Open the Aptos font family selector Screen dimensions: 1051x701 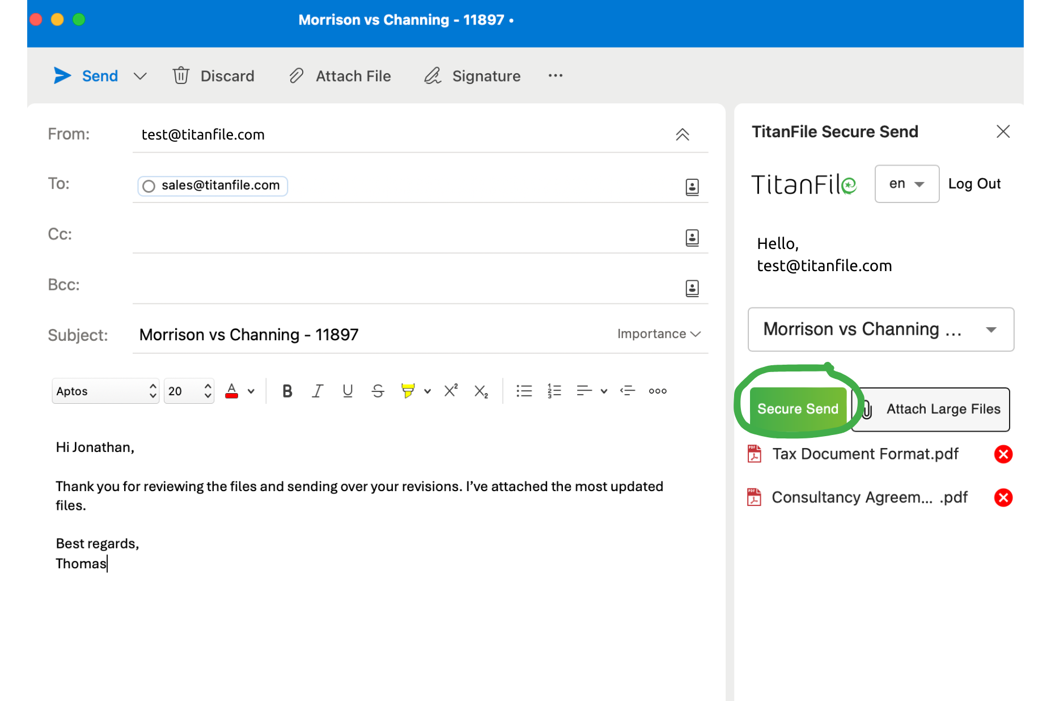(105, 391)
